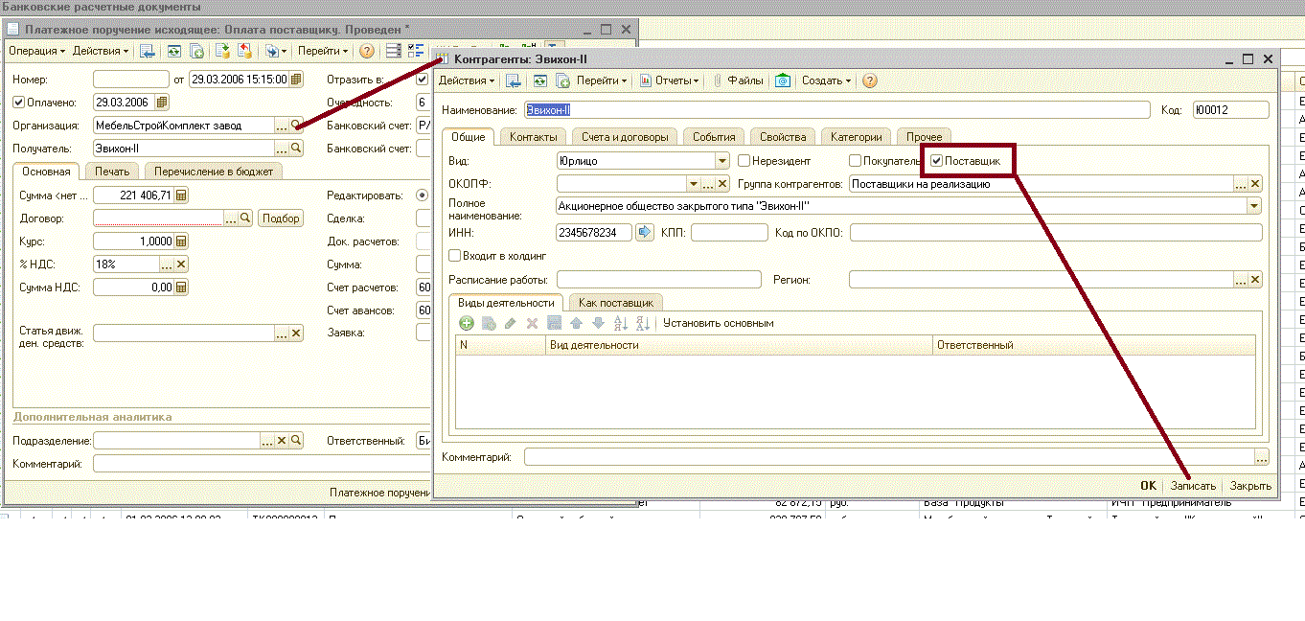The height and width of the screenshot is (621, 1305).
Task: Click green add row icon in Виды деятельности
Action: click(467, 323)
